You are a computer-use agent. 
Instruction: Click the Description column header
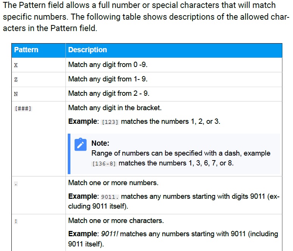point(87,50)
